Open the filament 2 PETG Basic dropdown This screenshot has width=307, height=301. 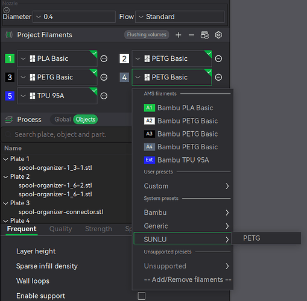tap(172, 58)
